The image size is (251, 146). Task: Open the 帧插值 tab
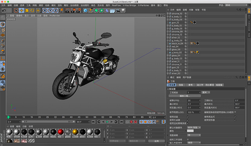[219, 85]
